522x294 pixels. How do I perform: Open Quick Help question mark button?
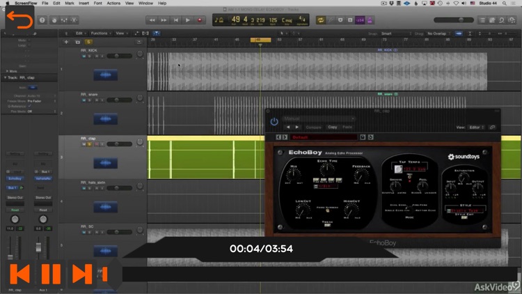[x=42, y=20]
